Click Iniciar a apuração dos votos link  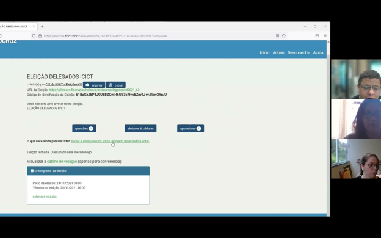111,141
